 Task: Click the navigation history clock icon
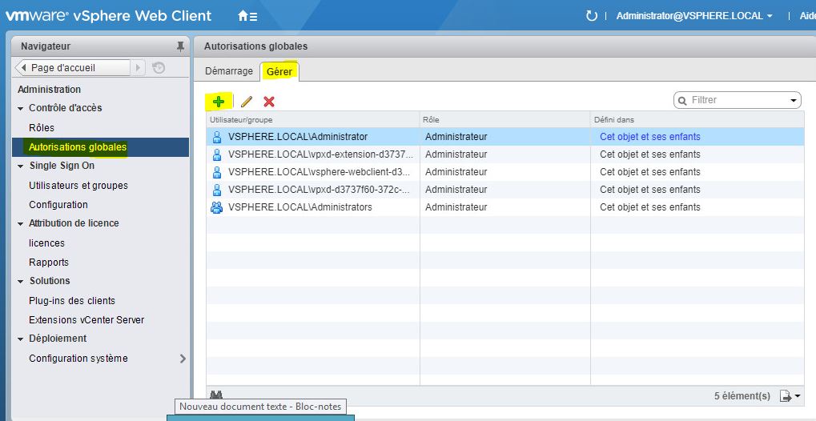(x=159, y=68)
